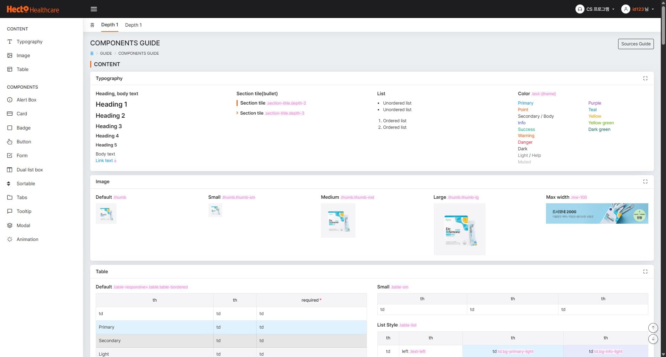
Task: Click the Section tile depth-3 label
Action: pyautogui.click(x=252, y=113)
